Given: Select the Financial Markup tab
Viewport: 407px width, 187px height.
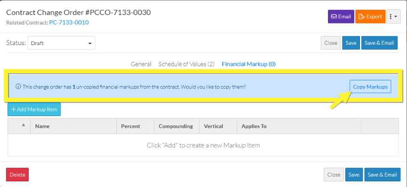Looking at the screenshot, I should 248,64.
